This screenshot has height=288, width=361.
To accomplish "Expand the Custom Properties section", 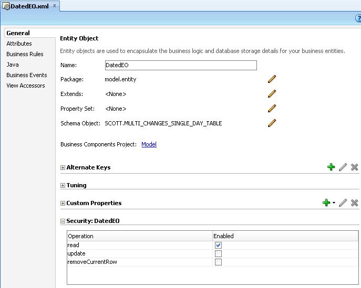I will [63, 203].
